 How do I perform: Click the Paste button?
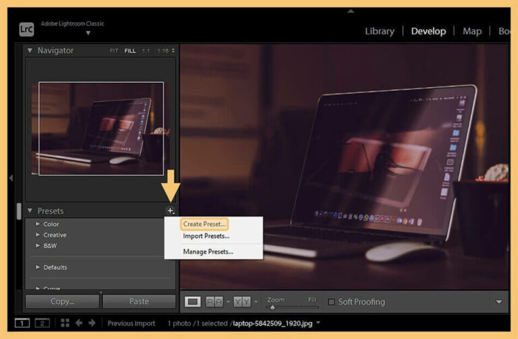139,301
